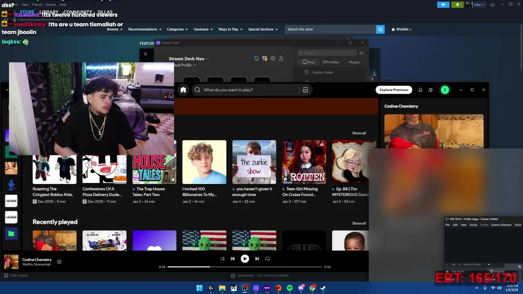Screen dimensions: 523x294
Task: Open Steam Hardware dropdown
Action: point(203,29)
